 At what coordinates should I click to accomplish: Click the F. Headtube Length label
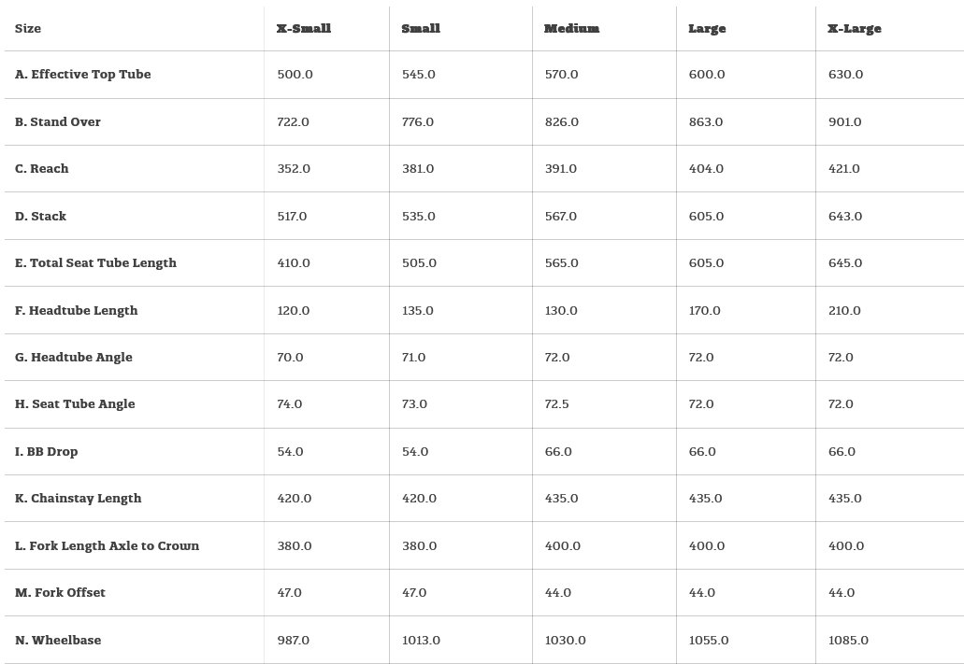coord(77,311)
